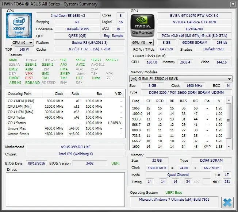The image size is (238, 212).
Task: Click the CL column header
Action: tap(148, 101)
